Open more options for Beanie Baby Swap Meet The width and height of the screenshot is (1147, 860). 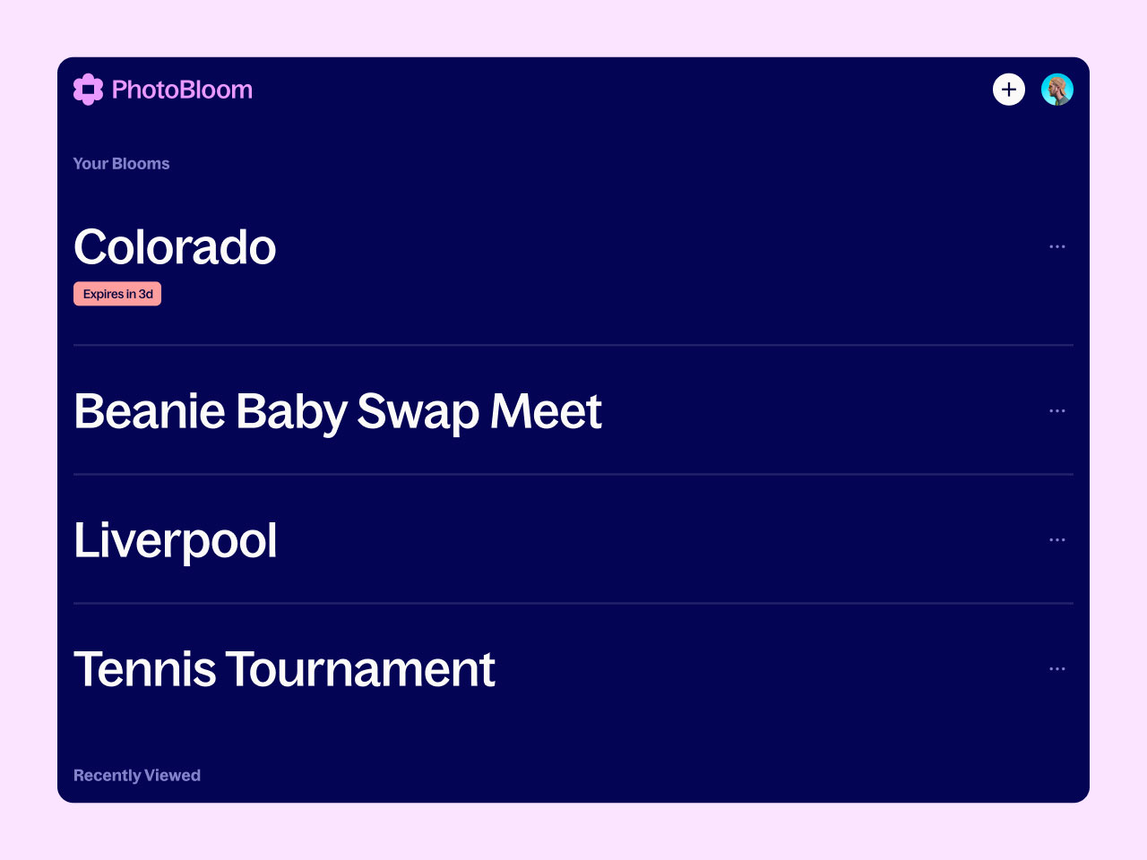(x=1057, y=410)
